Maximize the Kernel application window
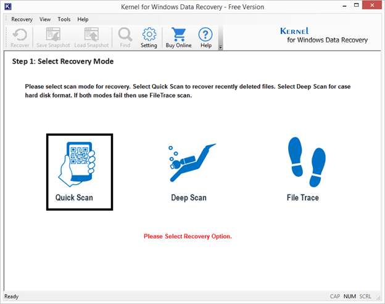 pyautogui.click(x=356, y=6)
